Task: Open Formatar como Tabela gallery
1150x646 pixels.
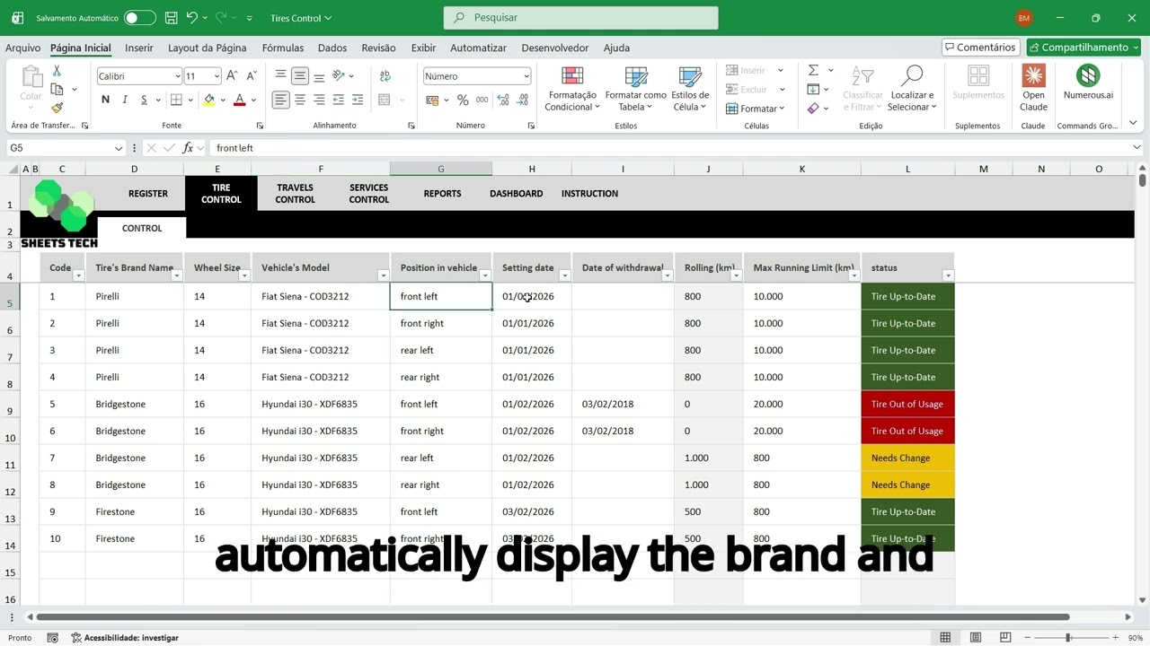Action: (636, 90)
